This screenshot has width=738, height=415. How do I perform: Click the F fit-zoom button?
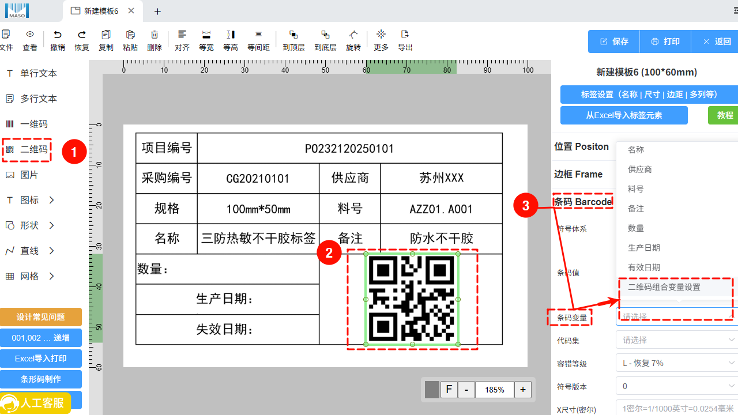pyautogui.click(x=449, y=390)
